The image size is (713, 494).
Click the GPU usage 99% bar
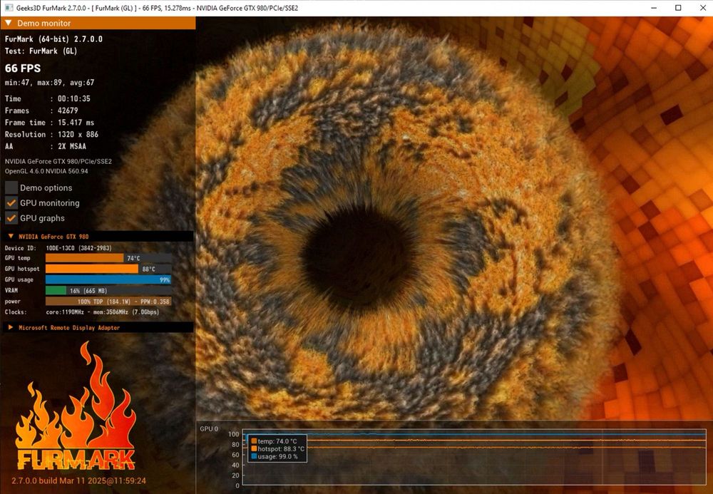pyautogui.click(x=108, y=279)
